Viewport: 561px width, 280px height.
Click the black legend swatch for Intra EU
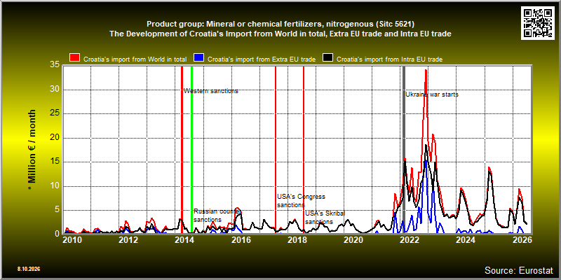327,58
